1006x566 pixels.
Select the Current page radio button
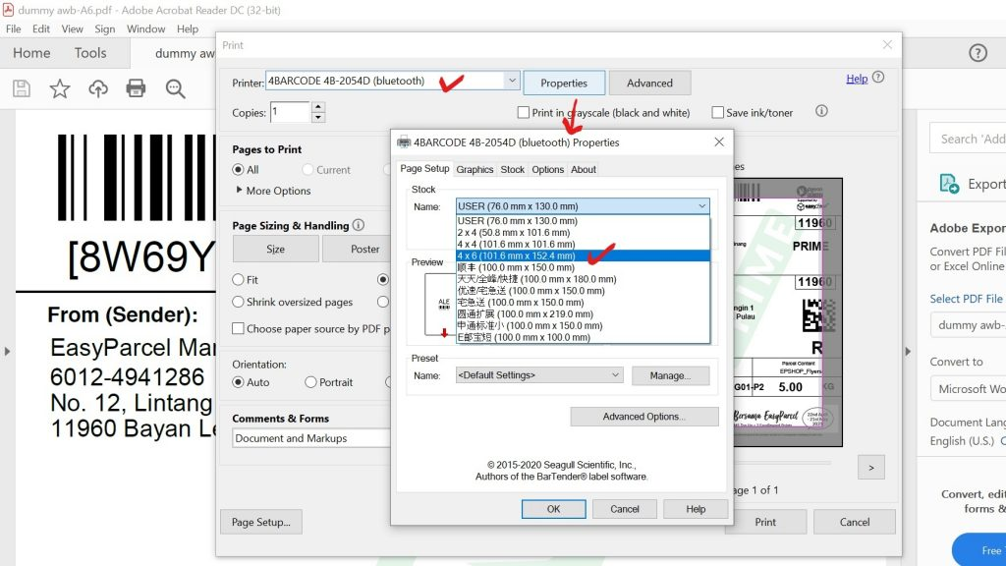(307, 169)
